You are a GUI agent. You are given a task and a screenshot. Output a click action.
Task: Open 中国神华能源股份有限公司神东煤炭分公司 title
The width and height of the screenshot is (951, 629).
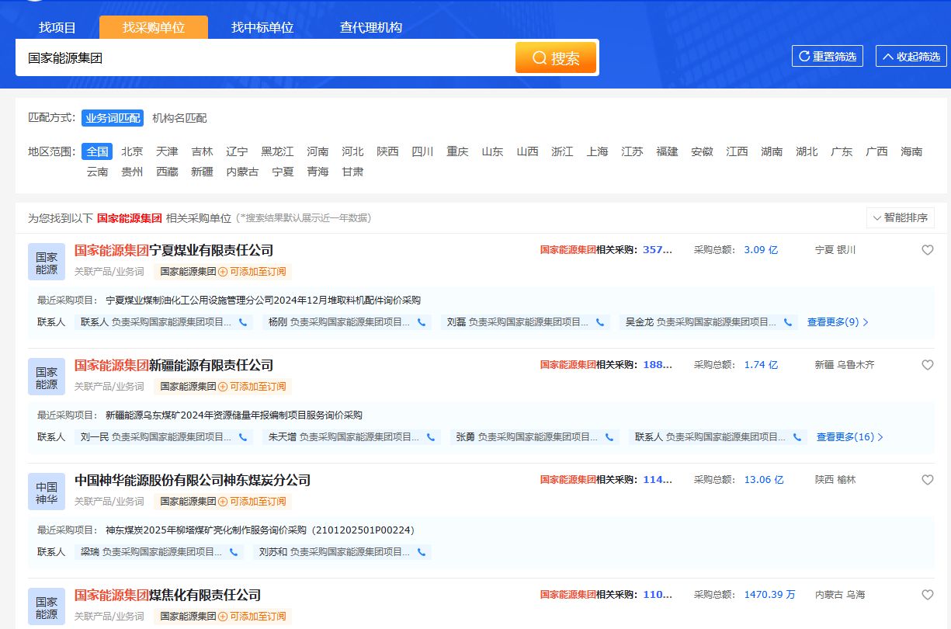coord(193,481)
